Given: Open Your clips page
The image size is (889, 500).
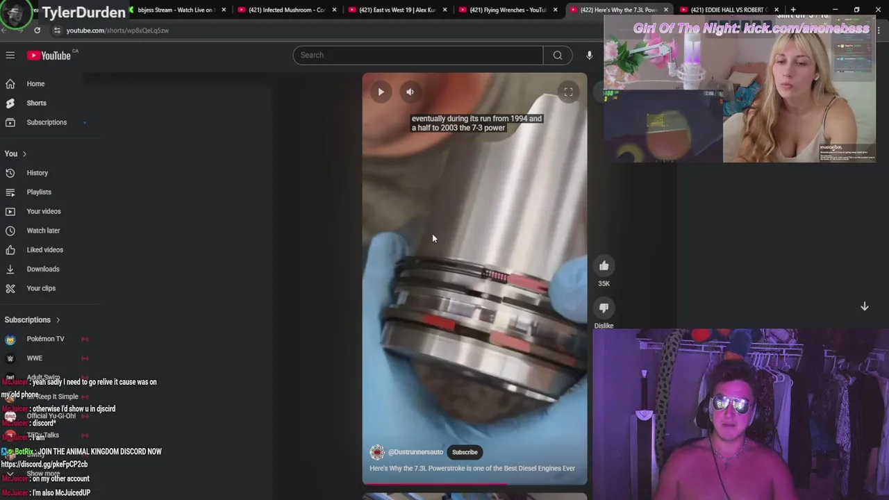Looking at the screenshot, I should point(42,288).
